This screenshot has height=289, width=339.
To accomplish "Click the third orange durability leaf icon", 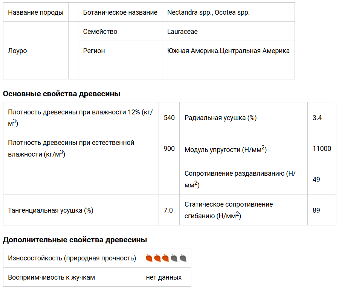I will (x=166, y=258).
